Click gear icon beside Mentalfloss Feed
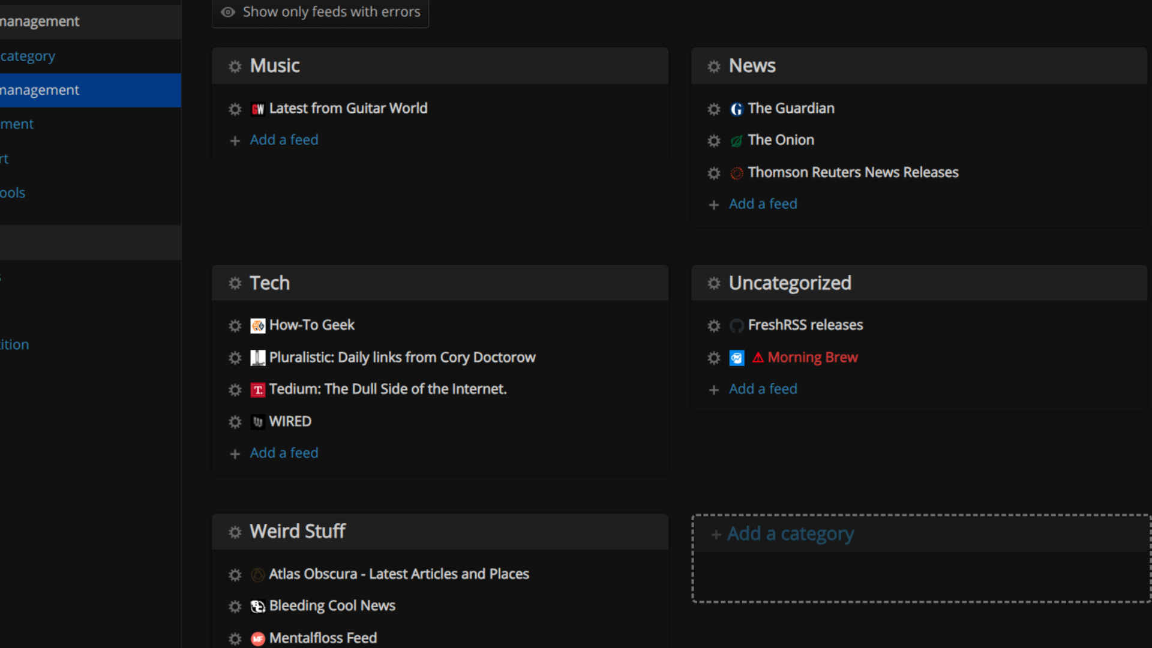 coord(235,639)
